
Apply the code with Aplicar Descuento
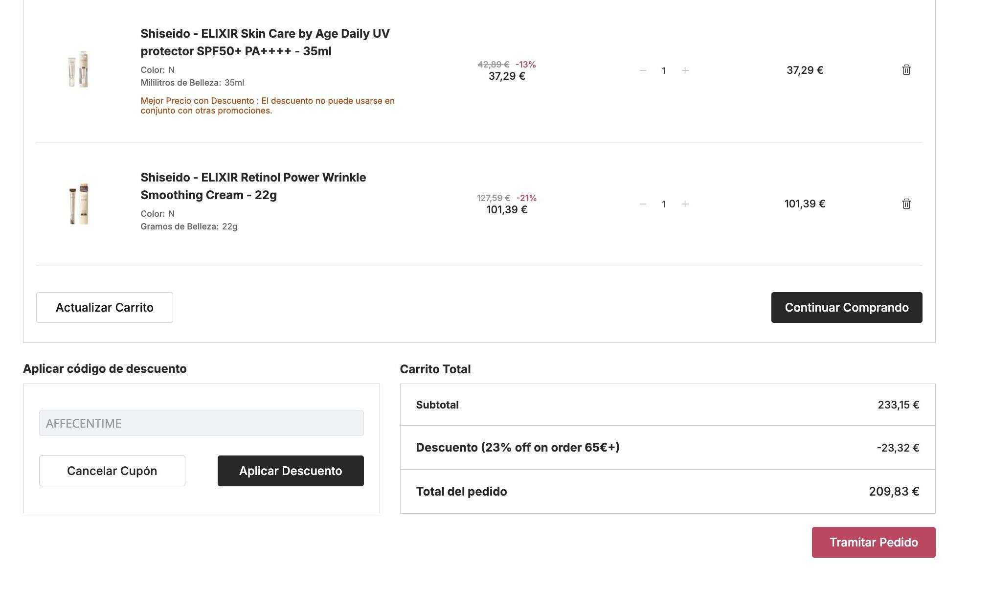tap(291, 471)
